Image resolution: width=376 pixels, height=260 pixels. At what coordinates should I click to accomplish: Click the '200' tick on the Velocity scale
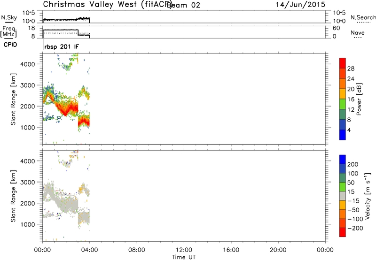pos(353,164)
